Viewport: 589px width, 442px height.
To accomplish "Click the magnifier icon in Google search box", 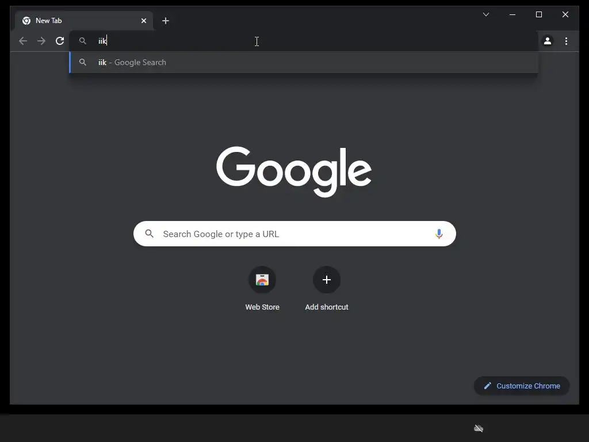I will 149,234.
